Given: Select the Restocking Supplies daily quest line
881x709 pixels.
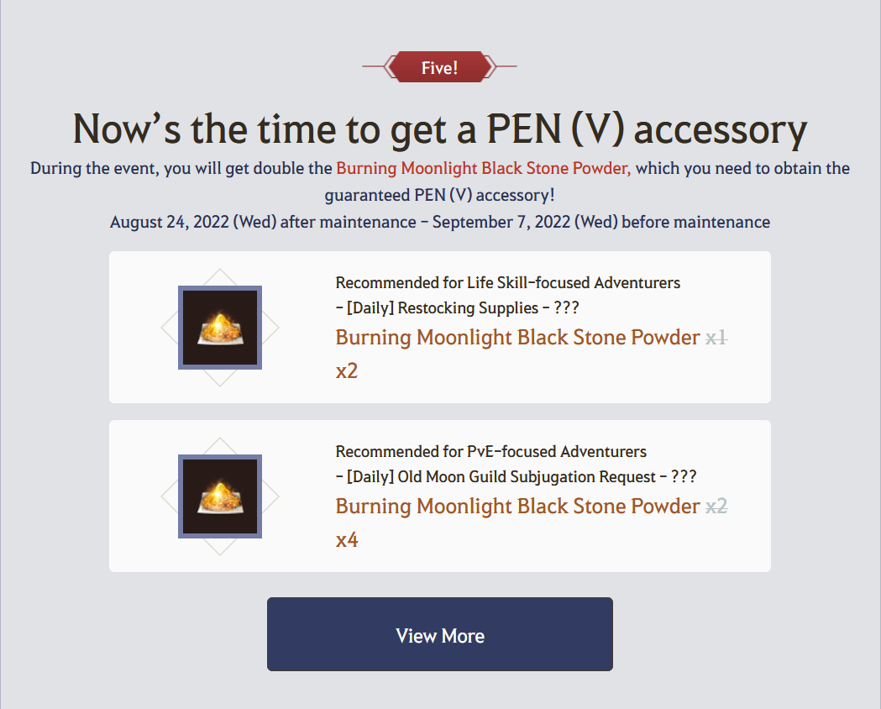Looking at the screenshot, I should click(x=458, y=307).
